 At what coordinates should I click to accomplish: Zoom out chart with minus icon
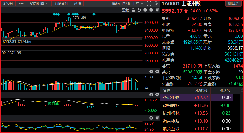pyautogui.click(x=151, y=10)
